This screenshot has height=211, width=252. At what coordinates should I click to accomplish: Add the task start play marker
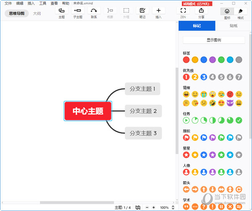[186, 120]
